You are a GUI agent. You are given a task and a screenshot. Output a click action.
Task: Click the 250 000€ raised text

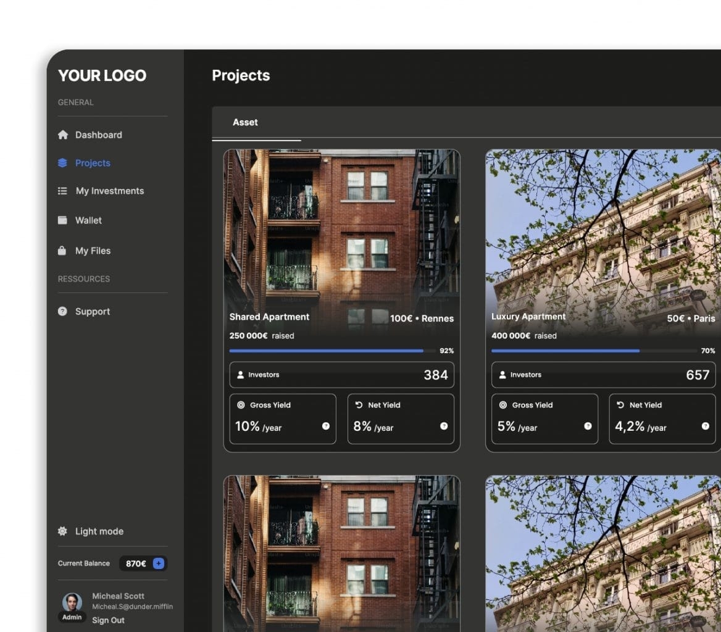pyautogui.click(x=262, y=336)
